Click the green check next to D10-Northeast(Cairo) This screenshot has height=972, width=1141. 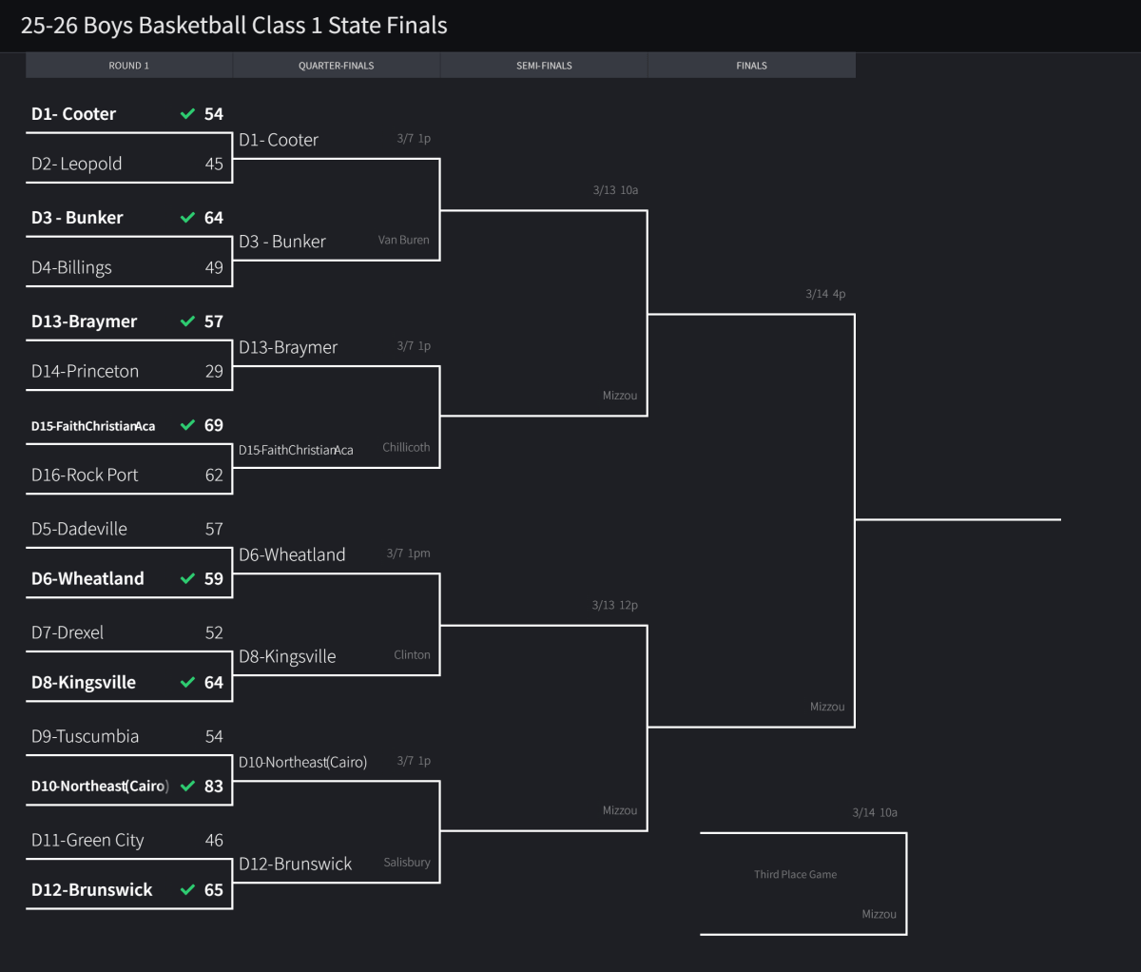[187, 786]
